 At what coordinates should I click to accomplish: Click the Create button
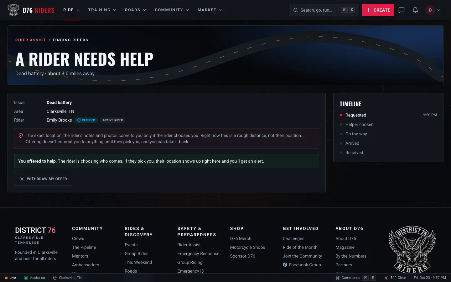tap(378, 10)
